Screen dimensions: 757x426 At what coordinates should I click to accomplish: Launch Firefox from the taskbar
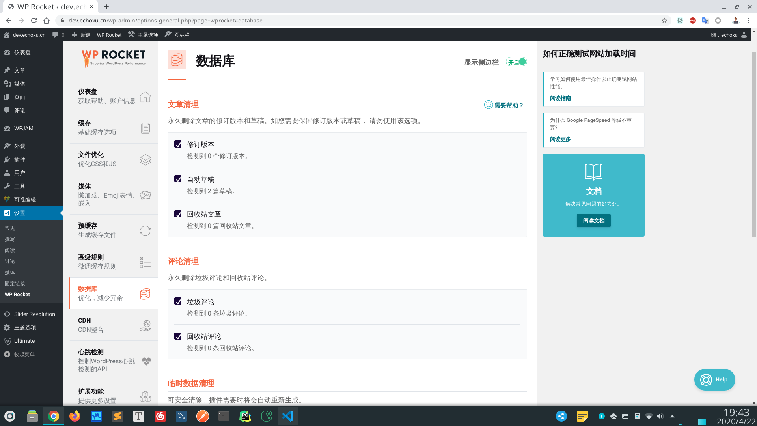(x=75, y=416)
